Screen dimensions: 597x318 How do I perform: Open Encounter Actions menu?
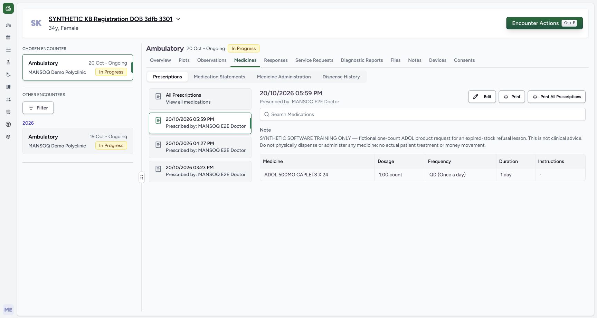click(544, 23)
